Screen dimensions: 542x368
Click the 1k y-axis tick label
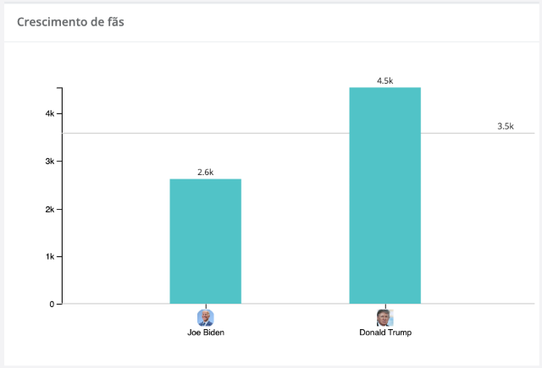click(50, 256)
